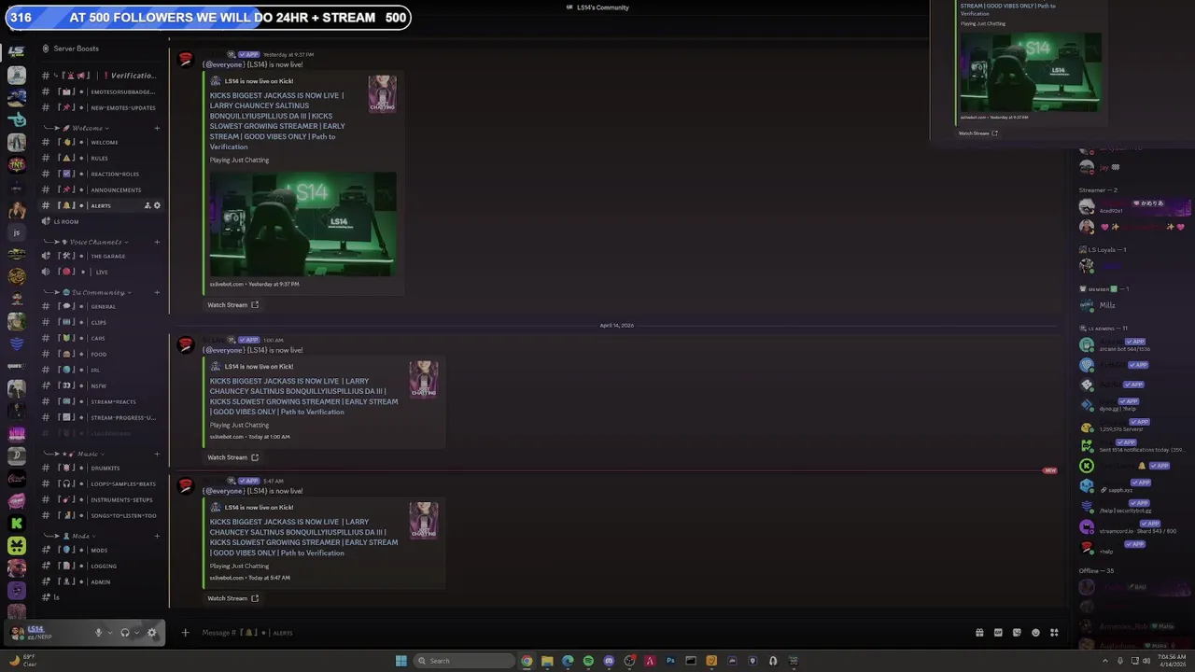Click the Windows taskbar search box

pyautogui.click(x=464, y=661)
